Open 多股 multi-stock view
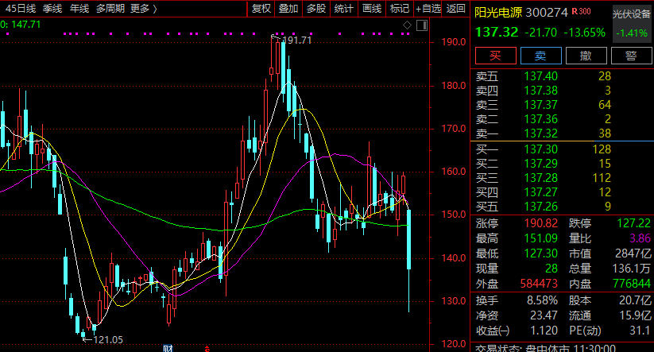This screenshot has width=654, height=352. pos(315,8)
